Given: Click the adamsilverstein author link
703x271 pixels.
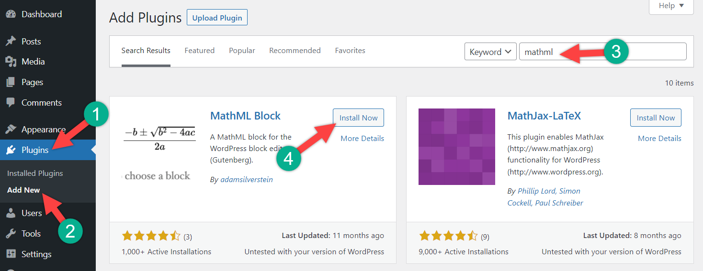Looking at the screenshot, I should tap(247, 180).
